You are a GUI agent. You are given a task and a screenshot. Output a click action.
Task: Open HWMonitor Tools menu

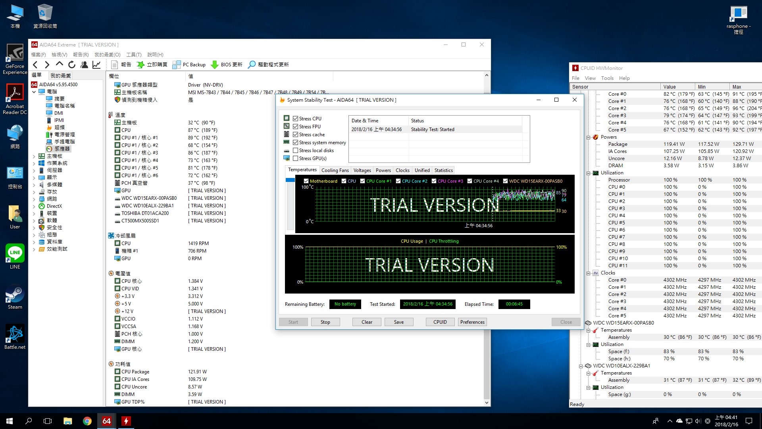coord(607,78)
